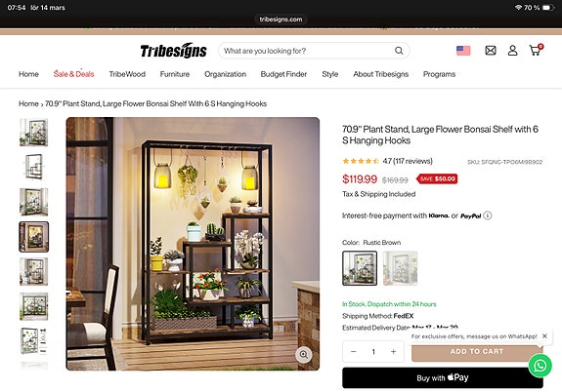Screen dimensions: 562x392
Task: Click the ADD TO CART button
Action: [x=477, y=352]
